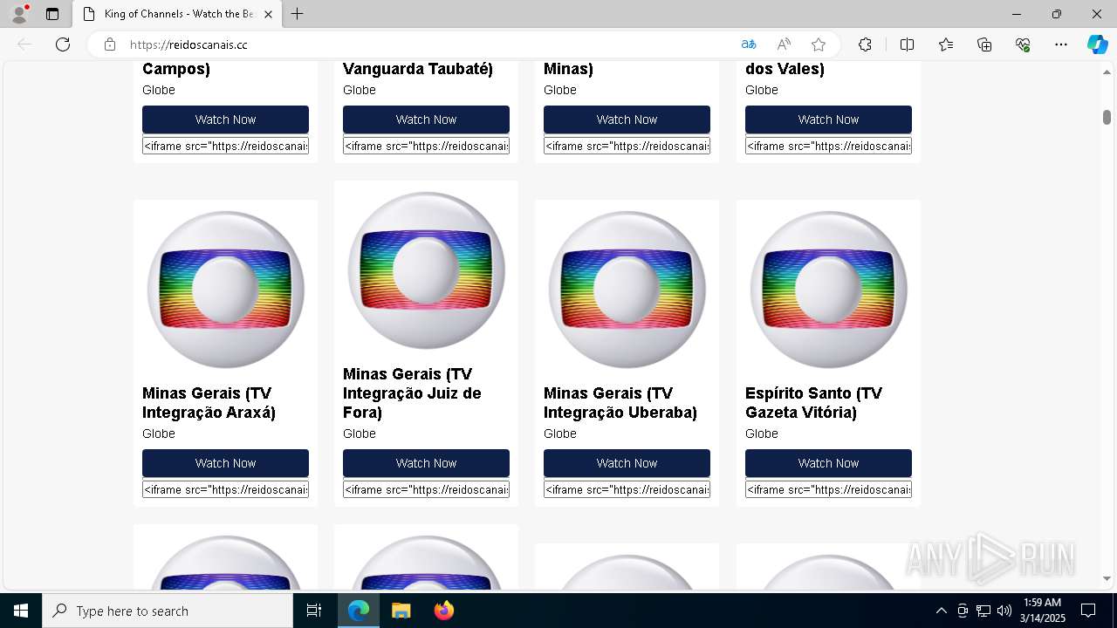
Task: Select iframe code under Integração Araxá
Action: 225,489
